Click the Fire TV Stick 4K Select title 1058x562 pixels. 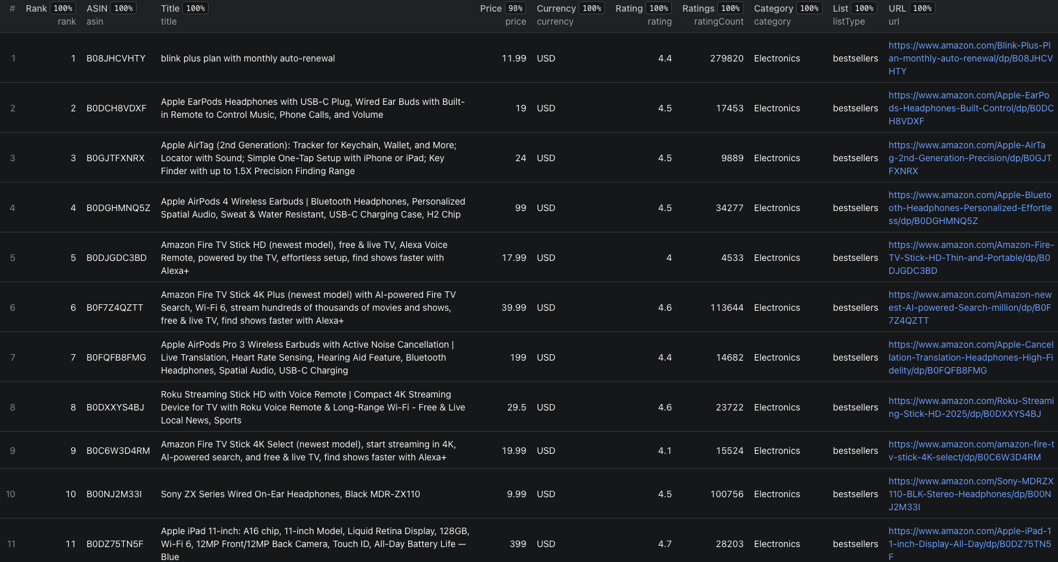point(308,451)
